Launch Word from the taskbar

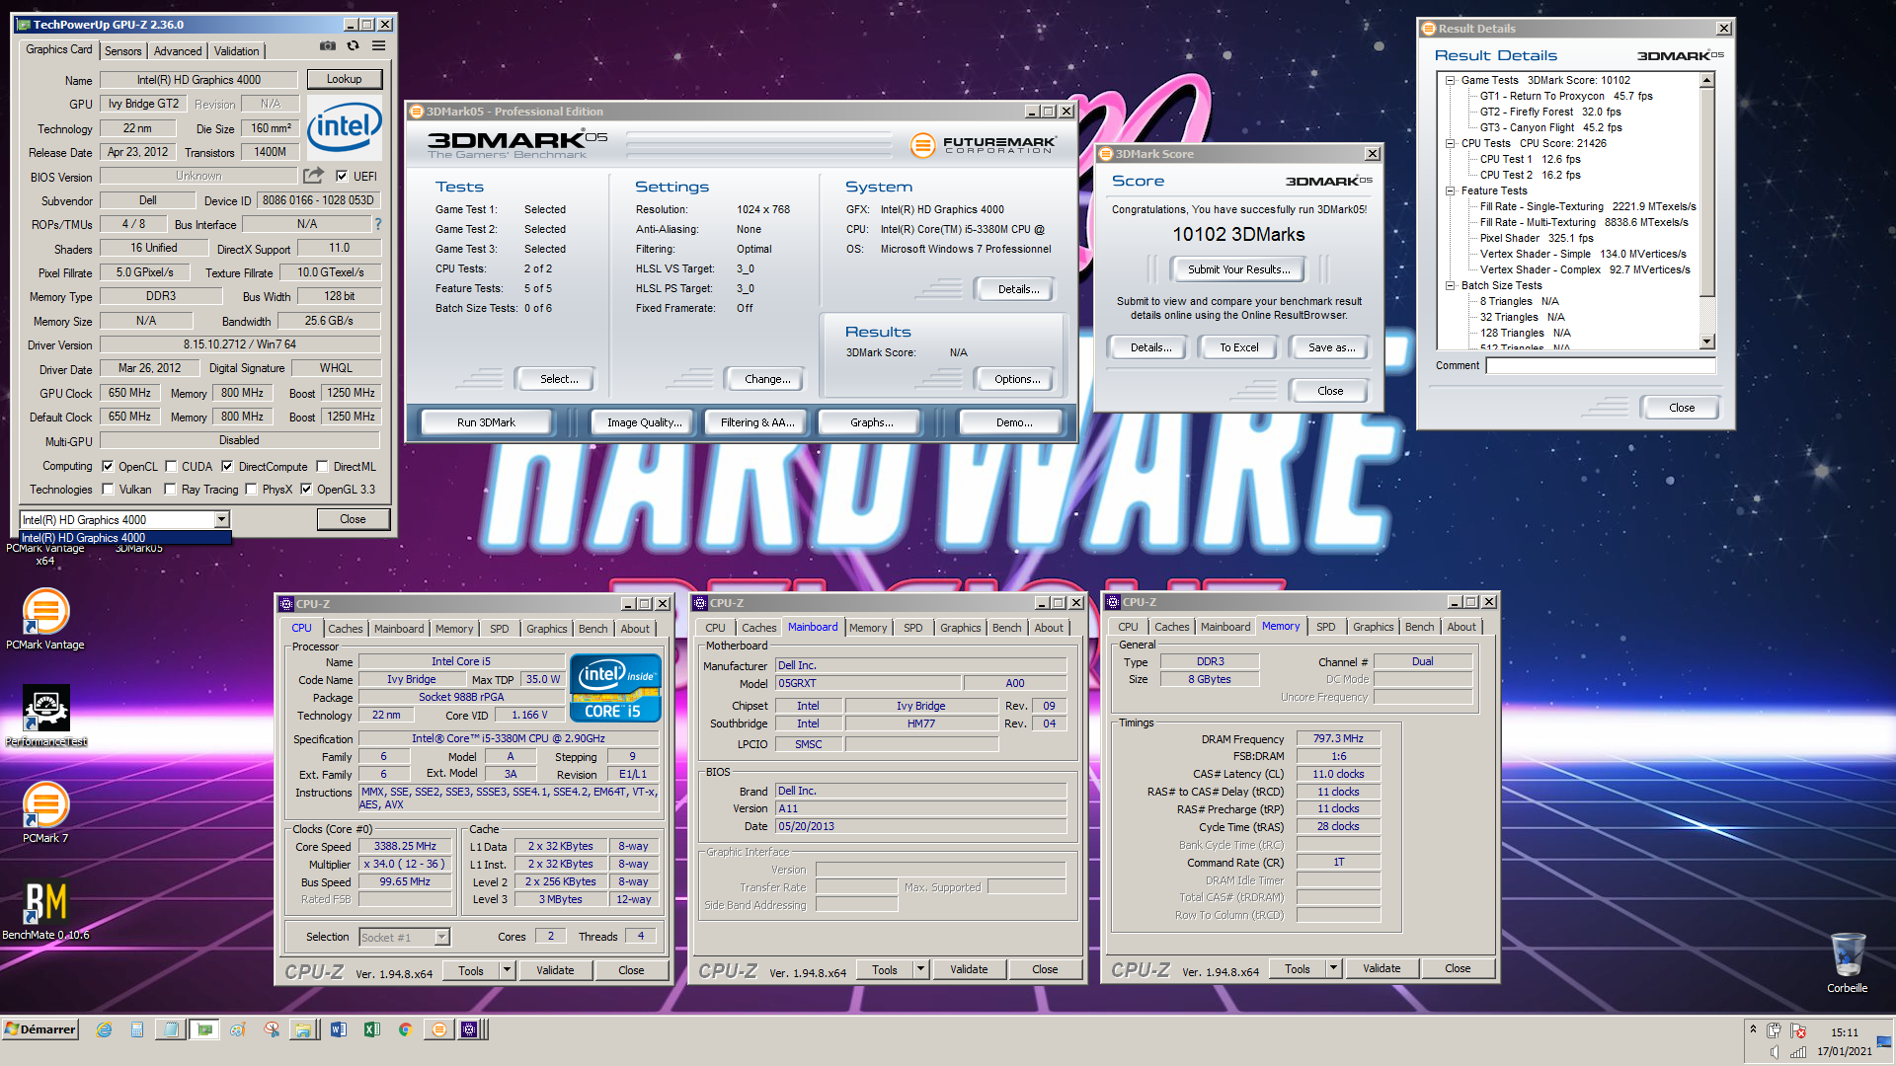tap(339, 1029)
